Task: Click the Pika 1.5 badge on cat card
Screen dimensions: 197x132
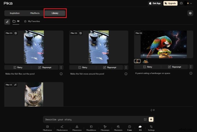Action: pos(9,85)
